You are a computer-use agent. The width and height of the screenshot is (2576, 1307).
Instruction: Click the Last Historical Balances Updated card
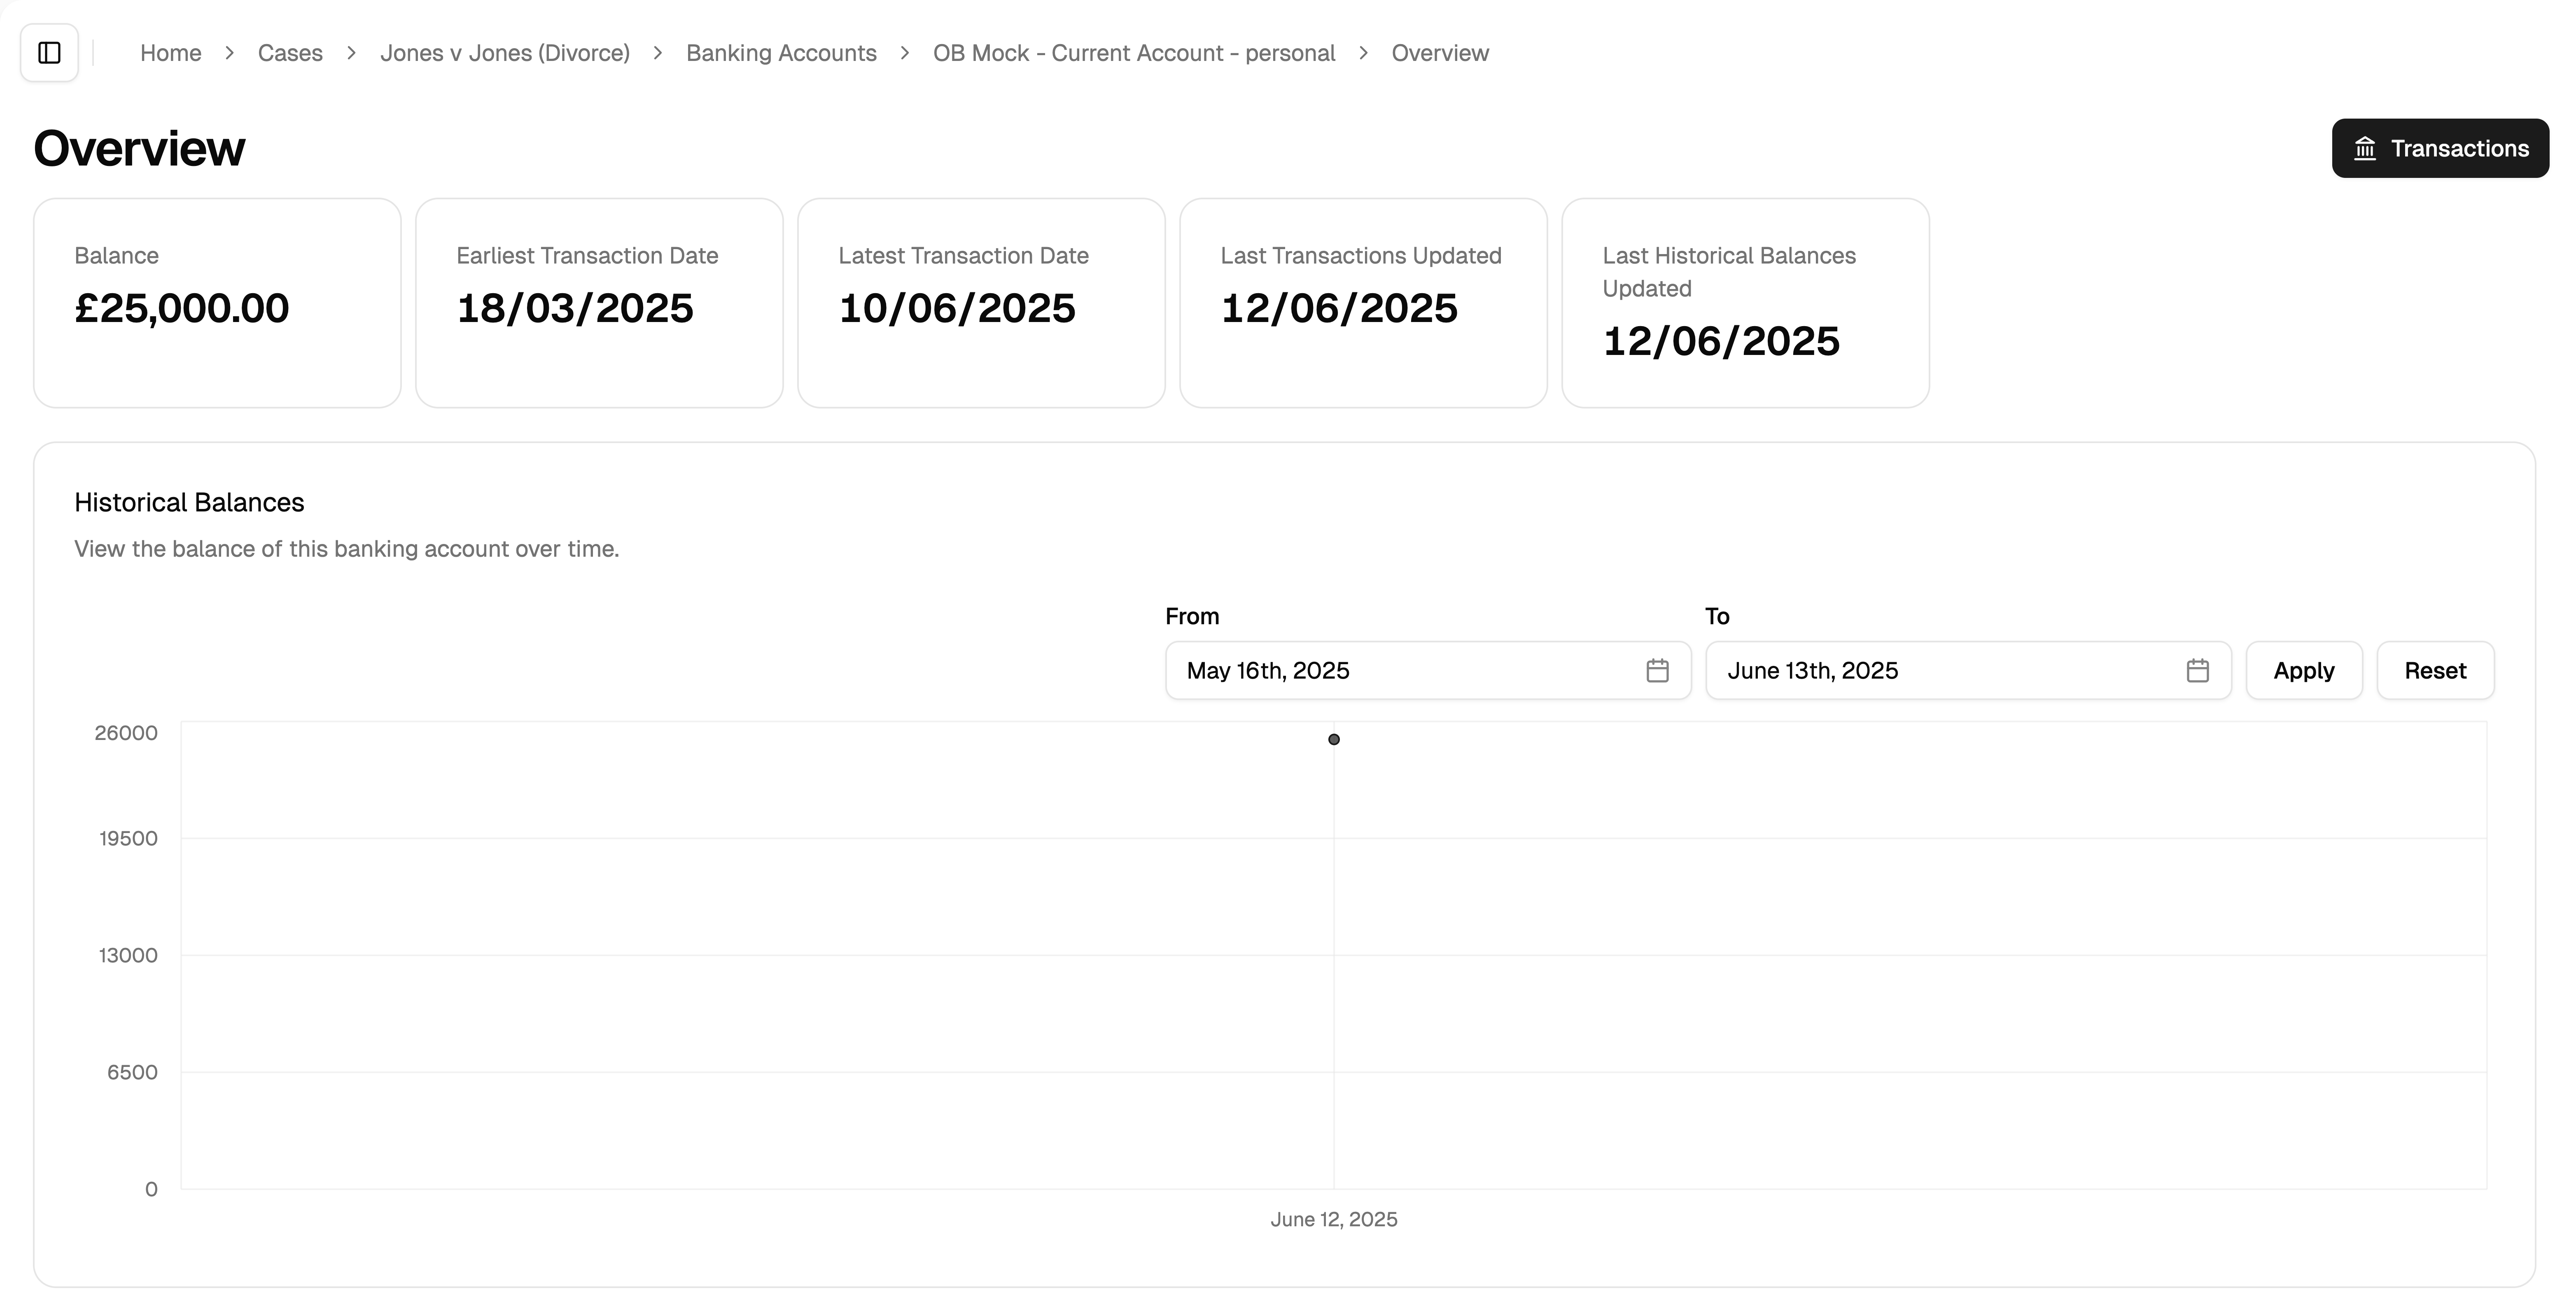pos(1745,303)
